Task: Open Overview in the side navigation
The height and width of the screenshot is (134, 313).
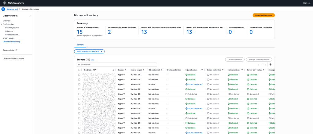Action: (x=7, y=21)
